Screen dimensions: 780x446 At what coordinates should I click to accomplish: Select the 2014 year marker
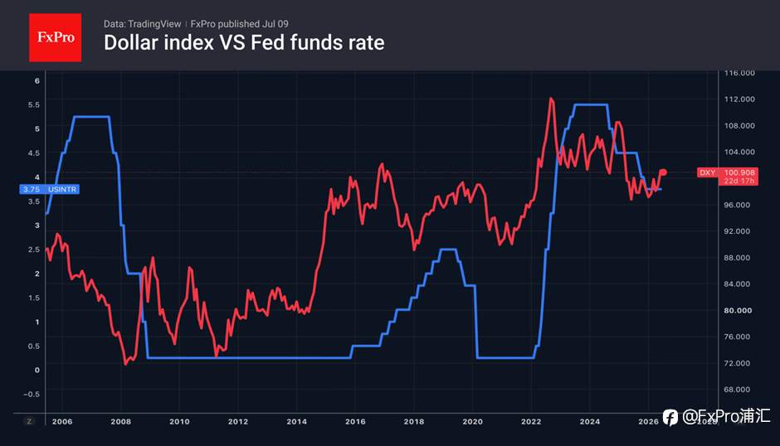coord(296,422)
